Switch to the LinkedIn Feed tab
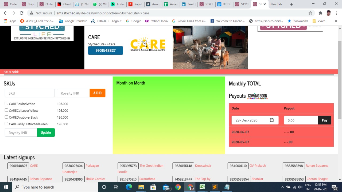 click(x=188, y=4)
